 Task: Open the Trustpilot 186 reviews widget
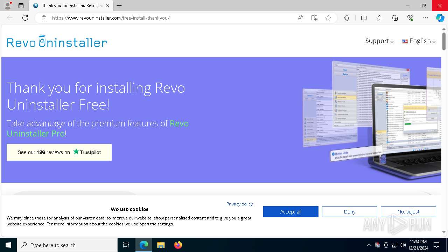click(59, 152)
